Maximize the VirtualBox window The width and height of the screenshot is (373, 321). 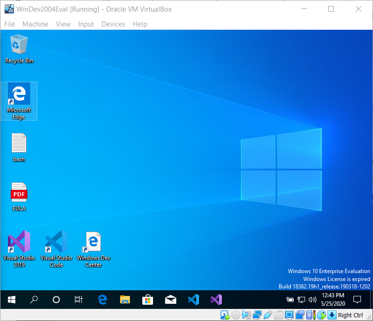coord(331,9)
